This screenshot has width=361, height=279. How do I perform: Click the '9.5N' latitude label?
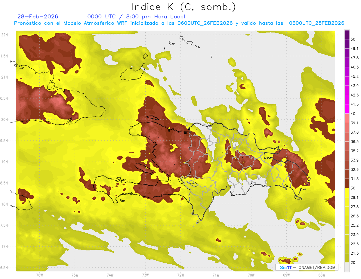pyautogui.click(x=5, y=141)
